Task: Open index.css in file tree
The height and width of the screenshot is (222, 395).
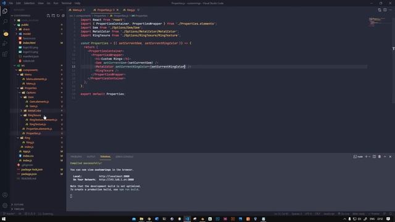Action: tap(28, 156)
